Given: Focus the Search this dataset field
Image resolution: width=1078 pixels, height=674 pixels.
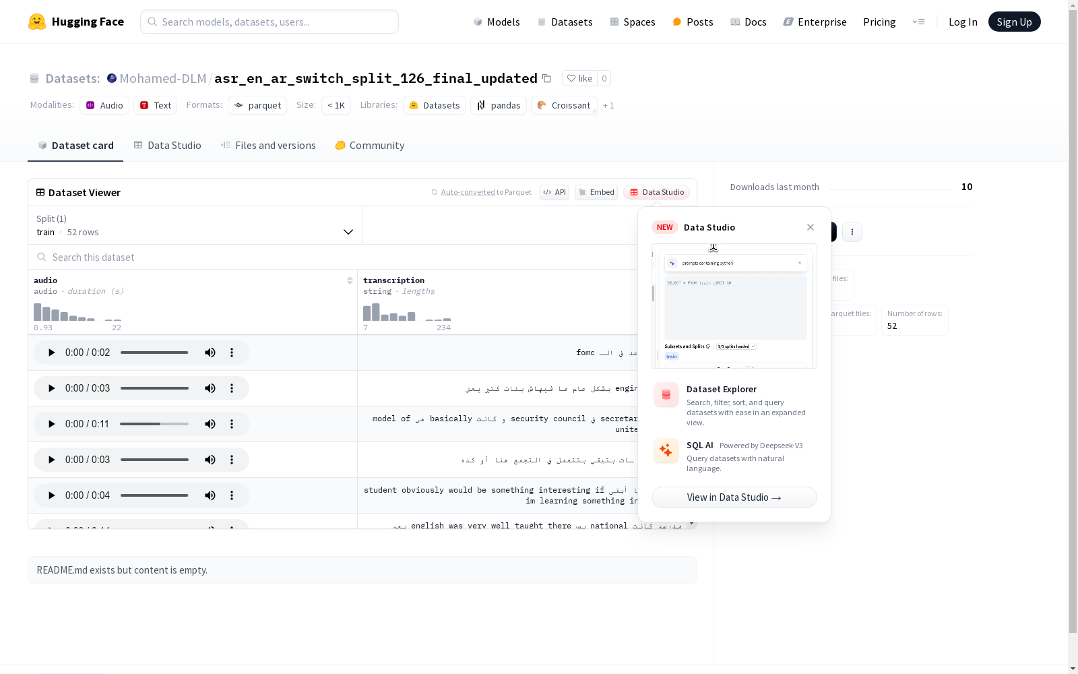Looking at the screenshot, I should [334, 257].
